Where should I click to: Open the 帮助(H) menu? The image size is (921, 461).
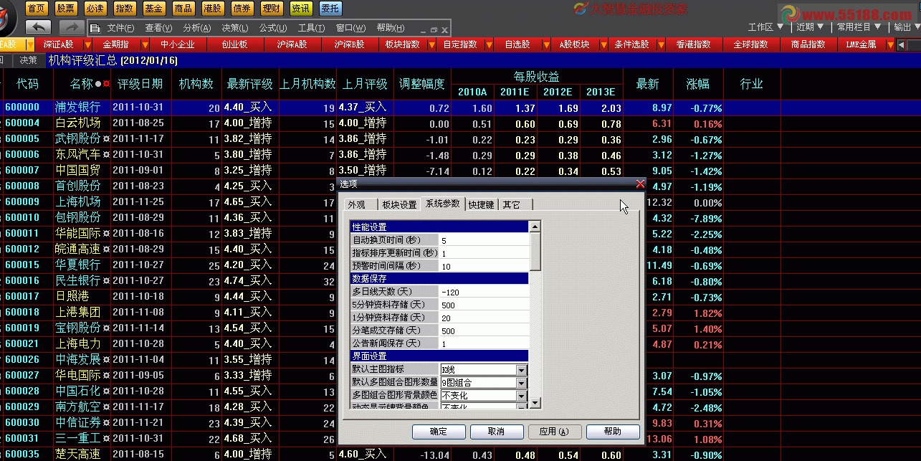point(390,29)
